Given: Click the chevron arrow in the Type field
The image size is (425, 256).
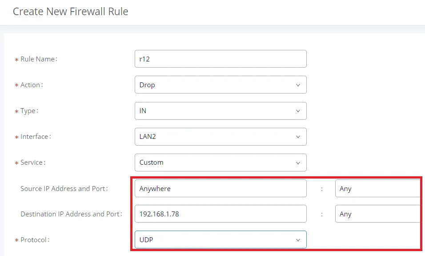Looking at the screenshot, I should tap(298, 111).
